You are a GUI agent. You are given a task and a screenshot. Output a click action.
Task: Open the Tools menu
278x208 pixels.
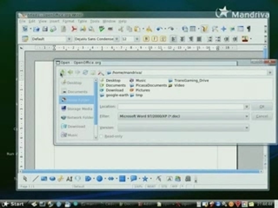[95, 21]
